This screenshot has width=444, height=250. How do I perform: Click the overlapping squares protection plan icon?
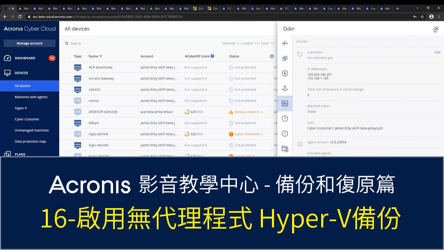click(x=285, y=58)
